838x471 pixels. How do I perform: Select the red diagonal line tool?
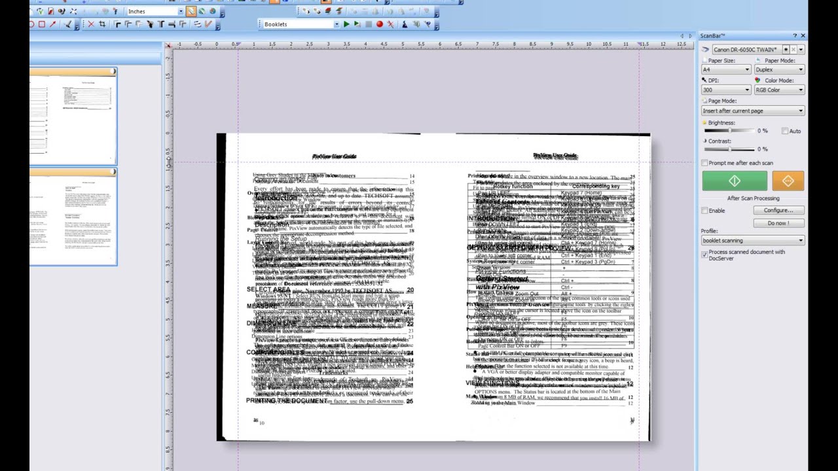[52, 24]
